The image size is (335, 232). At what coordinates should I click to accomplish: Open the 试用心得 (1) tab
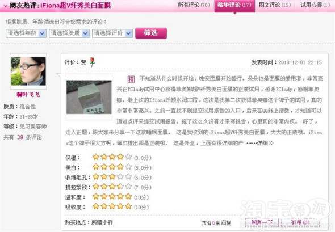coord(315,5)
